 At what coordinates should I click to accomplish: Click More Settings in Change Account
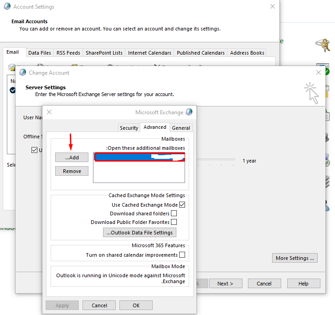(294, 258)
